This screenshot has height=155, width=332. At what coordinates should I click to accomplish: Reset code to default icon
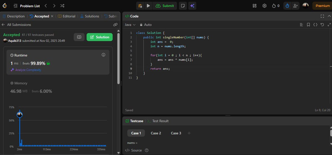322,25
